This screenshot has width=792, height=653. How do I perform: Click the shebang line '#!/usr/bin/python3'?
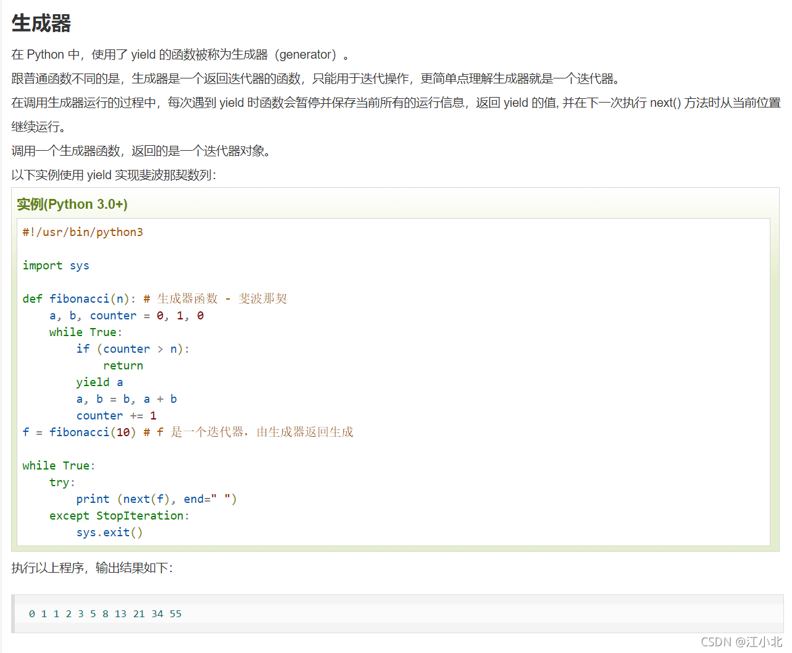pos(83,232)
